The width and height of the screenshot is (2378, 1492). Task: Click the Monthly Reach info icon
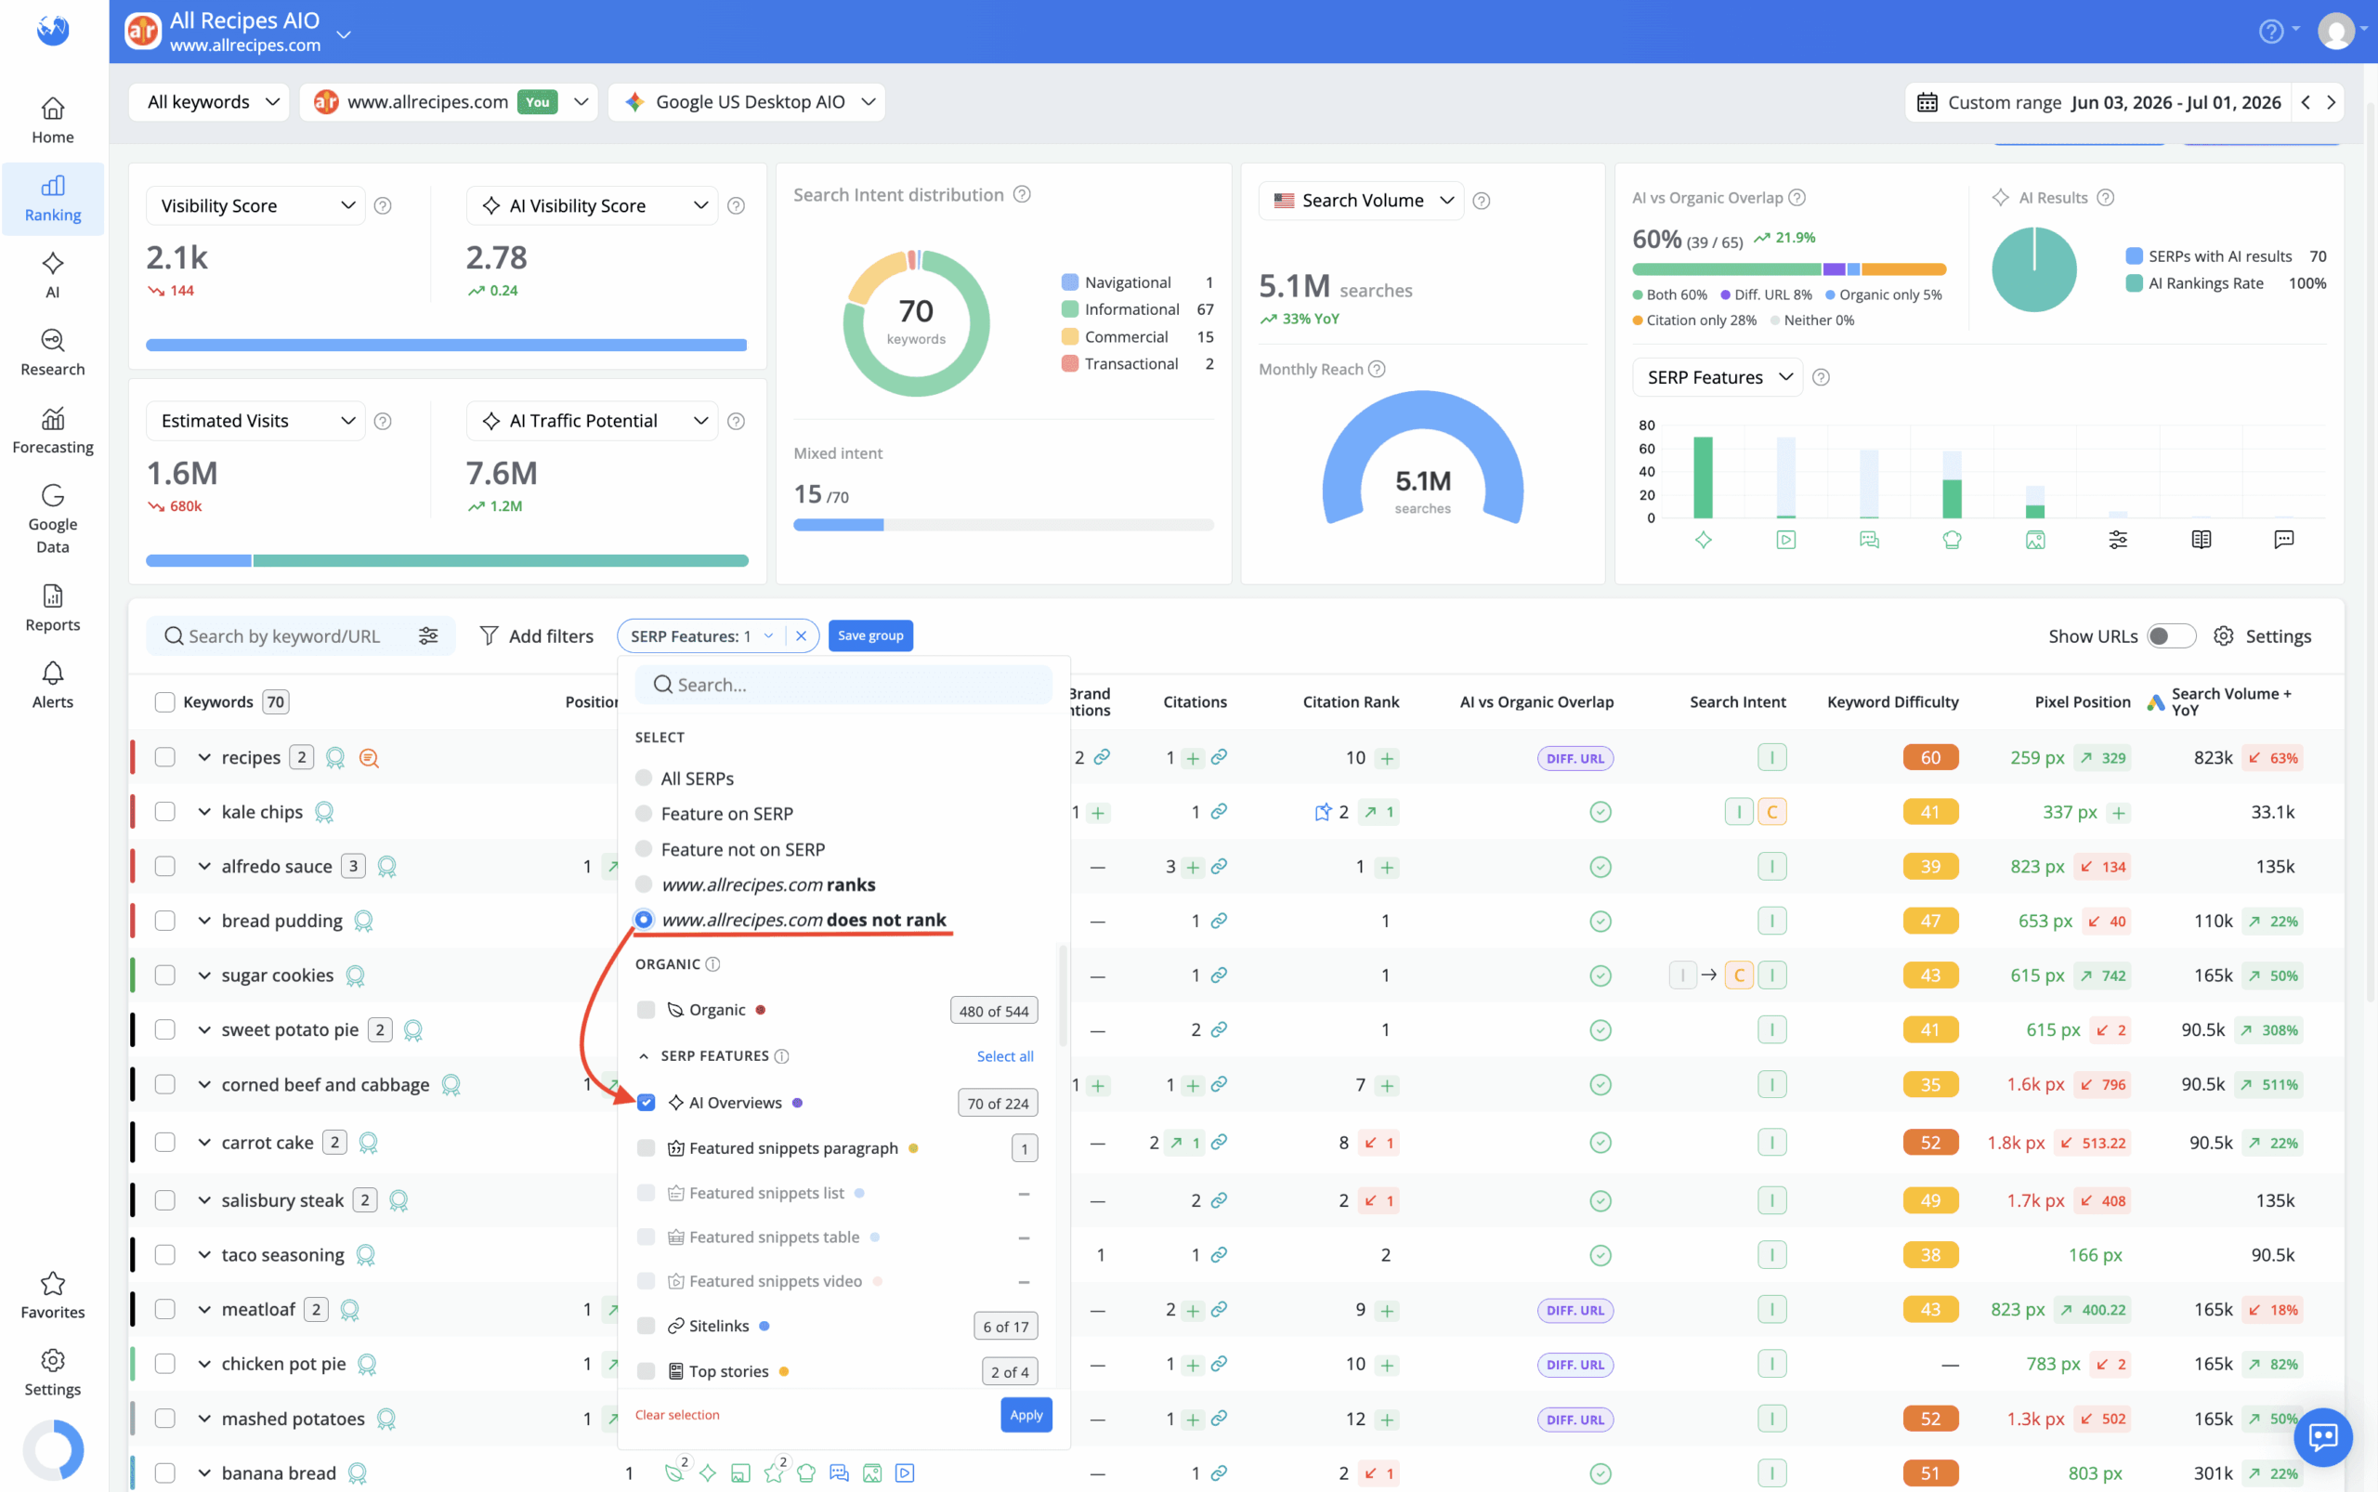pos(1378,369)
